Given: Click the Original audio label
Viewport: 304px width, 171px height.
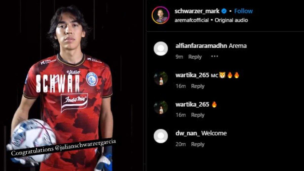Looking at the screenshot, I should [x=231, y=20].
